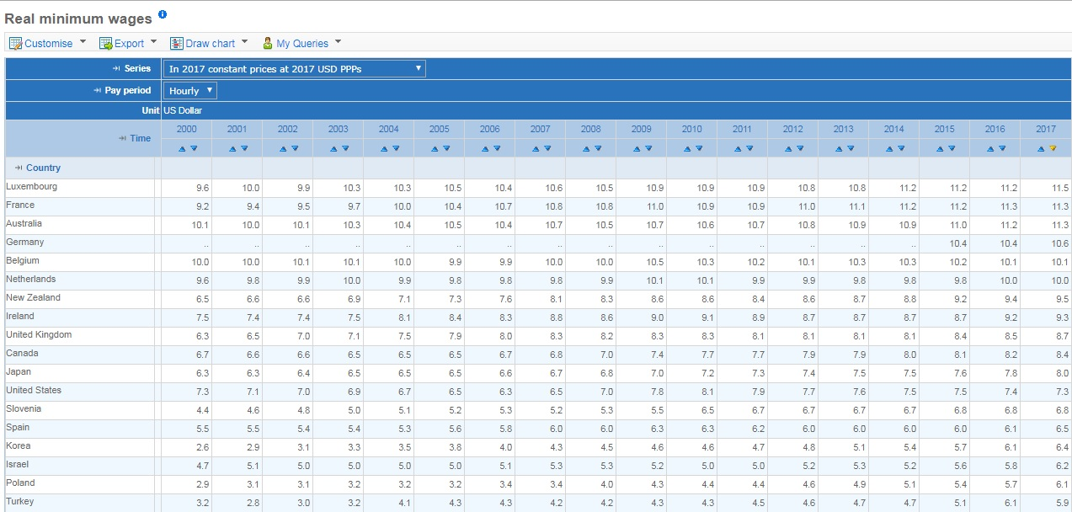The height and width of the screenshot is (512, 1072).
Task: Click the highlighted 2017 descending sort arrow
Action: [x=1052, y=148]
